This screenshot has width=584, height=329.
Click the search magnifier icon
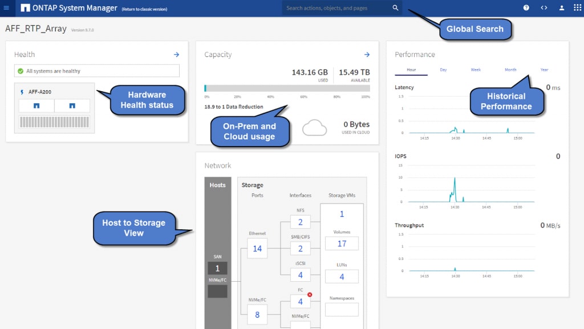tap(395, 8)
